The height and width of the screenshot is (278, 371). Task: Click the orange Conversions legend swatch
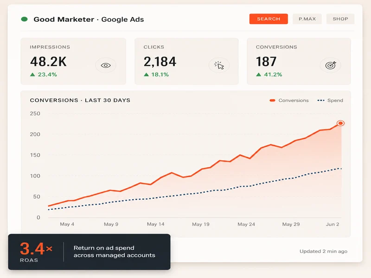(272, 101)
